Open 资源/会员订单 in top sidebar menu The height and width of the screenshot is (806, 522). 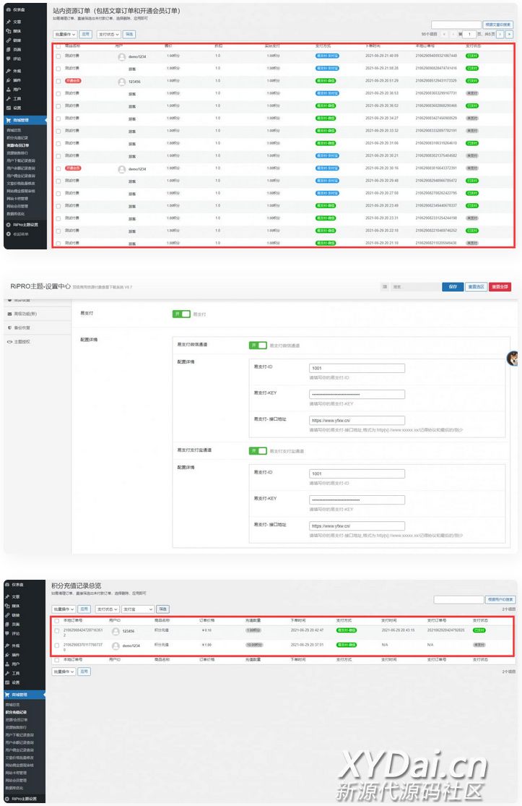pos(18,145)
